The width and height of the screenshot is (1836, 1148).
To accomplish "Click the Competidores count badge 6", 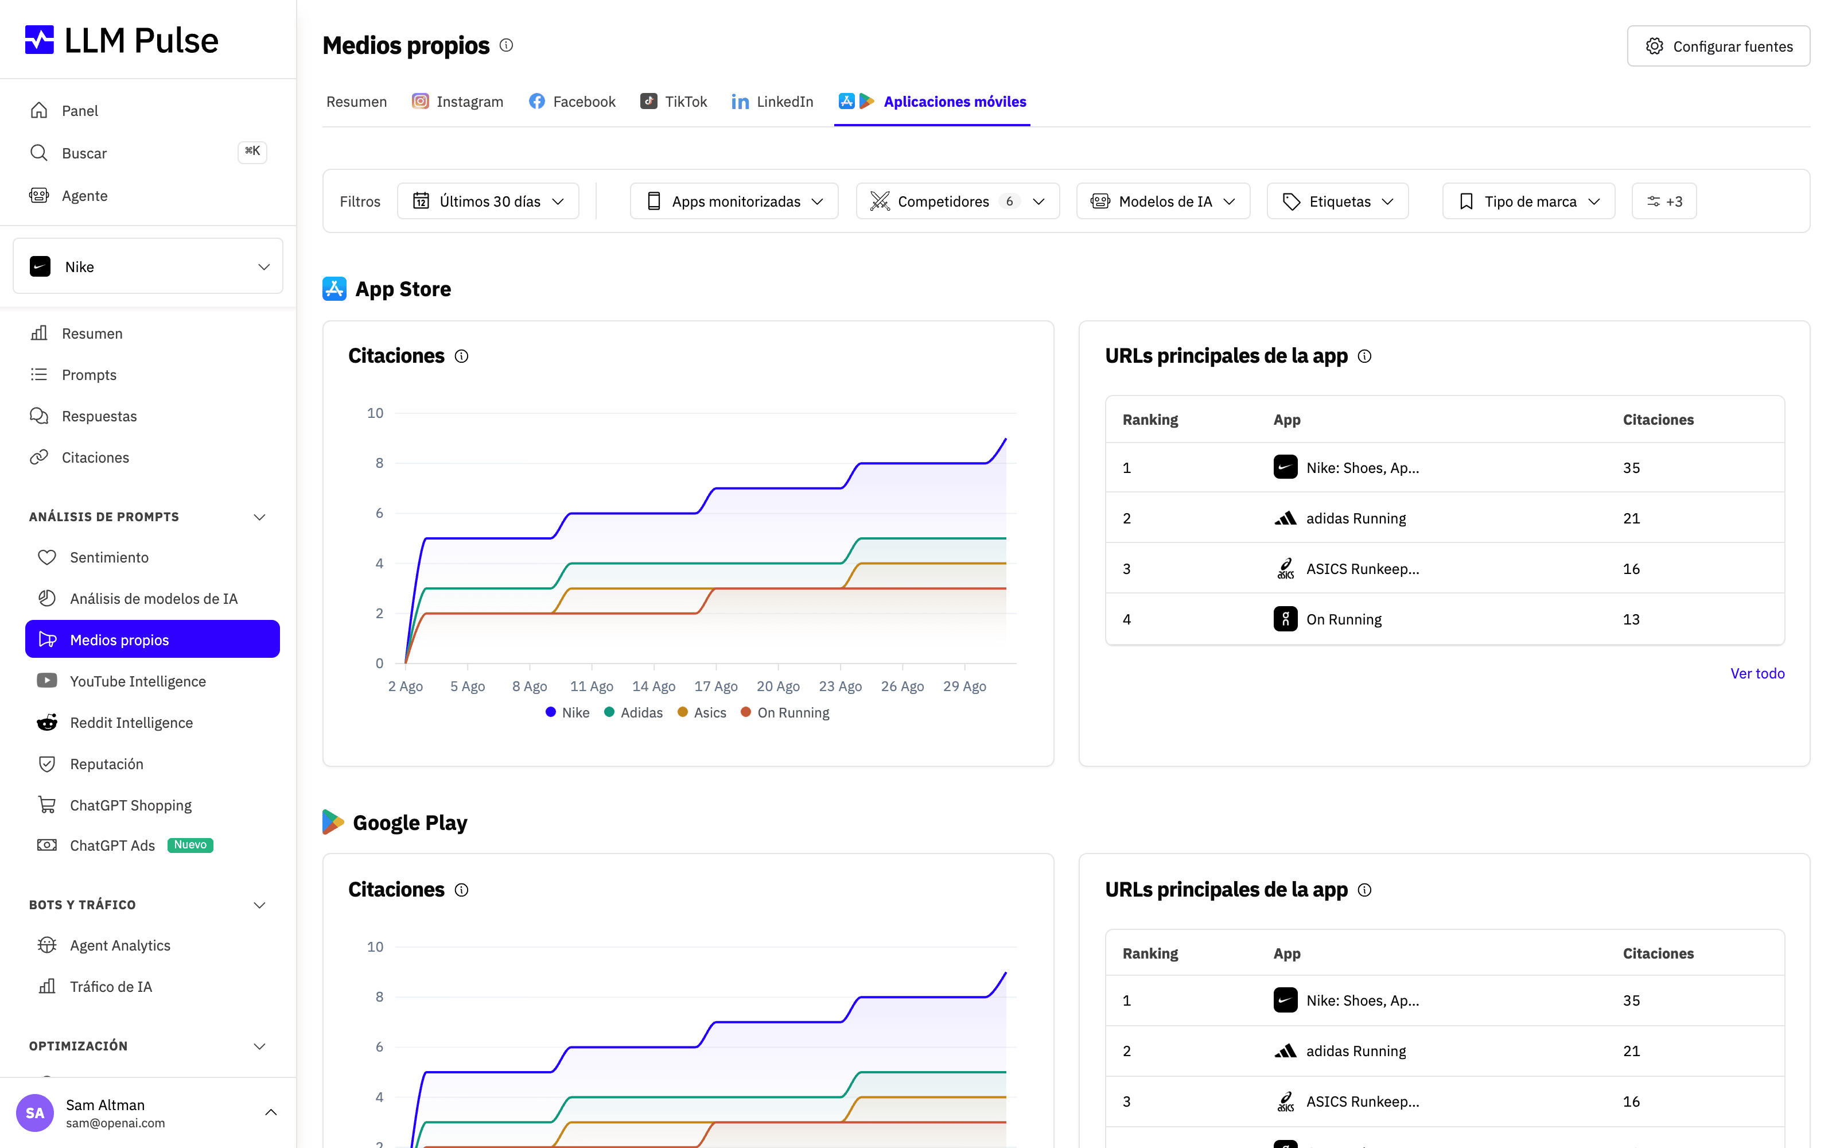I will 1009,201.
